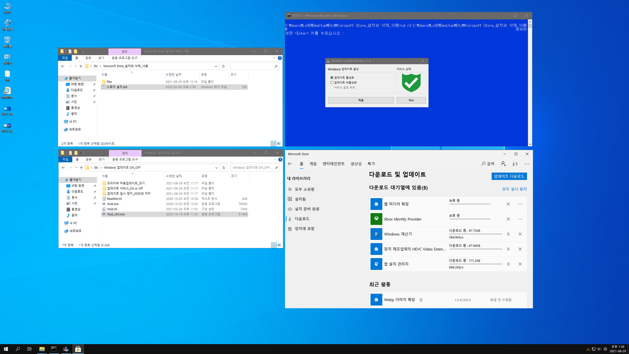The image size is (629, 354).
Task: Refresh the Misrosoft Store folder window
Action: 223,66
